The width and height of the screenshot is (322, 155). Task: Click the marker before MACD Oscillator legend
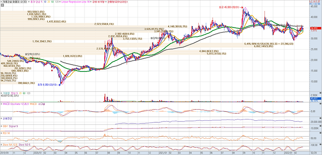point(1,104)
